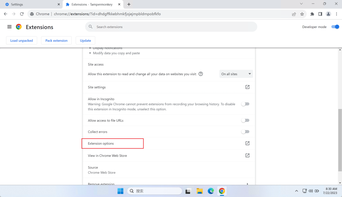Image resolution: width=342 pixels, height=197 pixels.
Task: Click Load unpacked button
Action: 22,40
